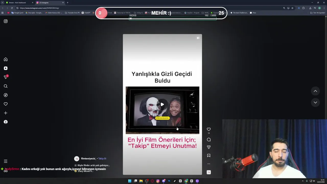Close the Instagram tab
The width and height of the screenshot is (327, 184).
[63, 3]
